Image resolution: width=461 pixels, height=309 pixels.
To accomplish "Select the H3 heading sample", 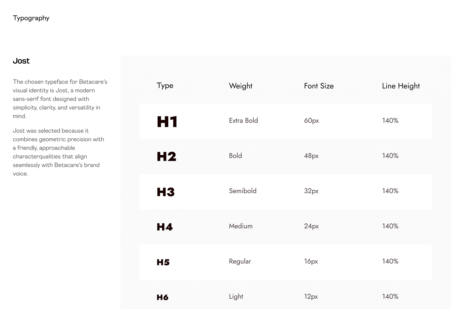I will pyautogui.click(x=166, y=192).
